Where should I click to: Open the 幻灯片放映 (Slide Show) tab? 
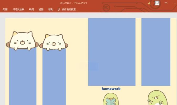[18, 9]
